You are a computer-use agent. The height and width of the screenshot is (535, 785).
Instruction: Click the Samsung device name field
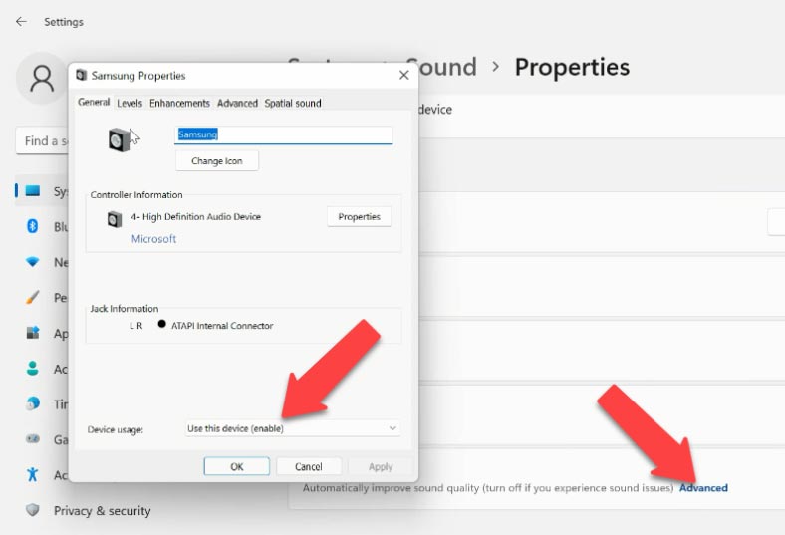pos(283,134)
